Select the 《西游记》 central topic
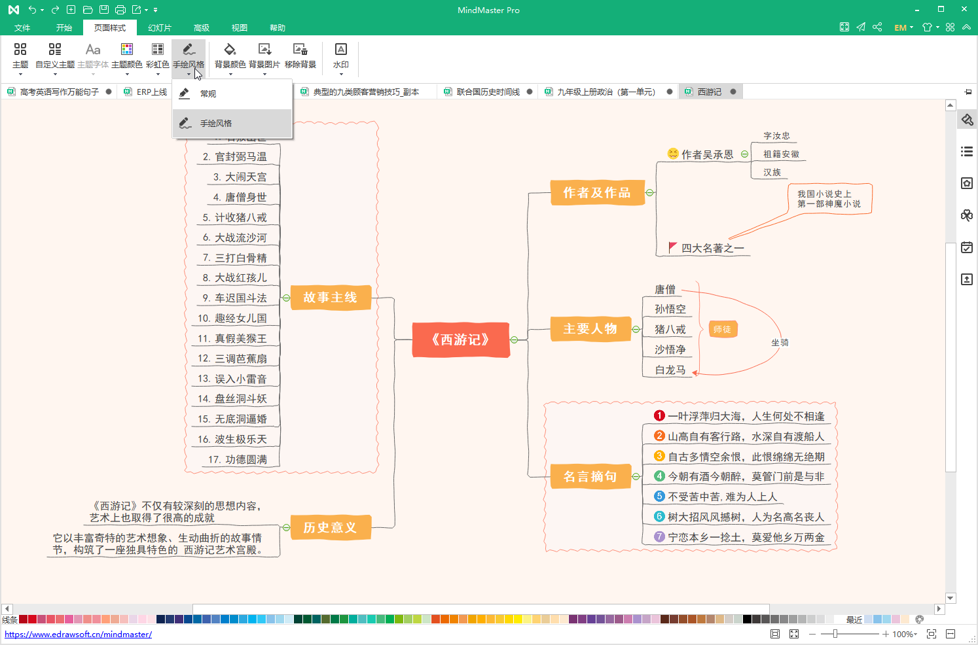The width and height of the screenshot is (978, 645). 461,340
